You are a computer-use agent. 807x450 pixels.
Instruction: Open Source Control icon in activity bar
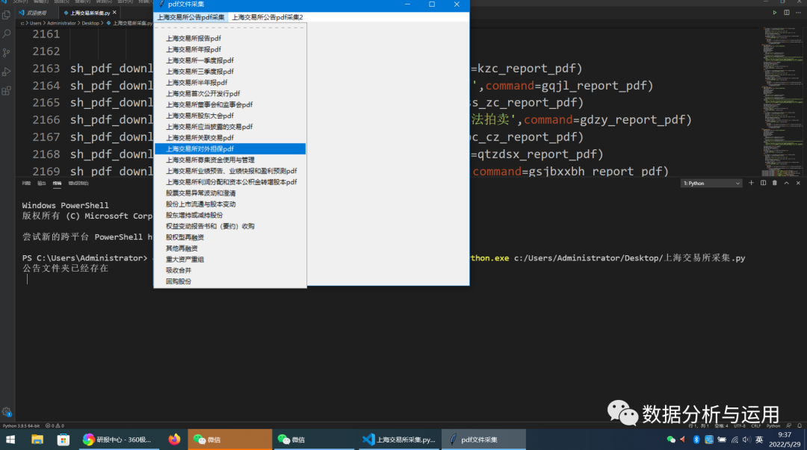pos(7,53)
